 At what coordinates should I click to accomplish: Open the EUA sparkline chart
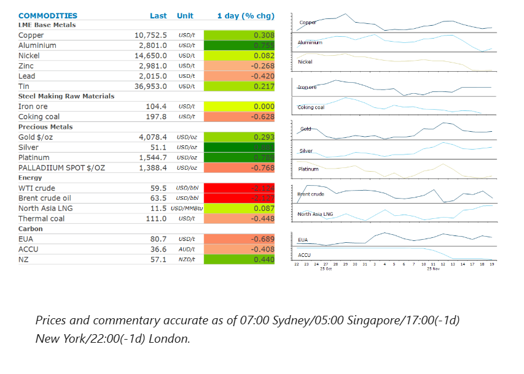point(394,239)
